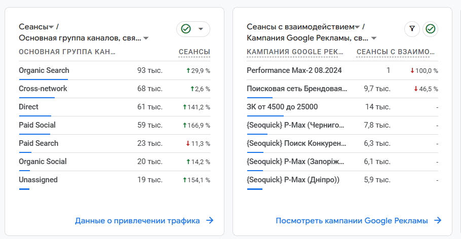Select the Organic Social row
This screenshot has height=239, width=461.
pyautogui.click(x=114, y=162)
